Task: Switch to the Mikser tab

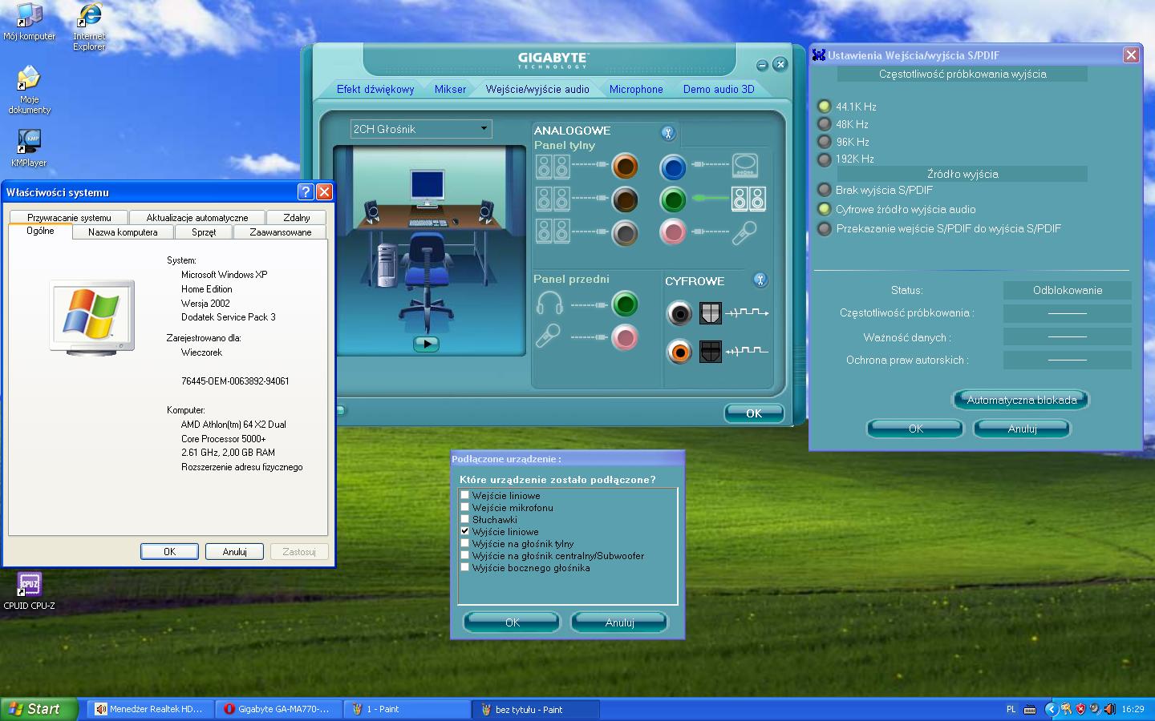Action: tap(450, 89)
